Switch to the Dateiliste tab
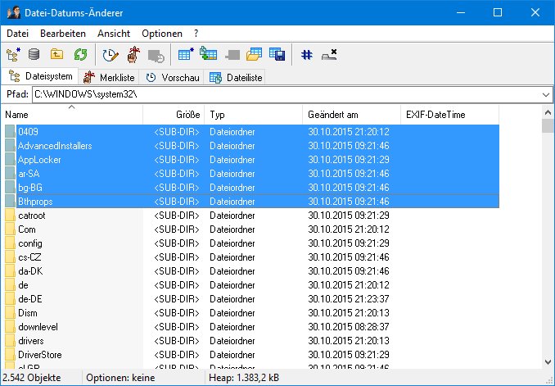This screenshot has height=386, width=555. tap(235, 77)
